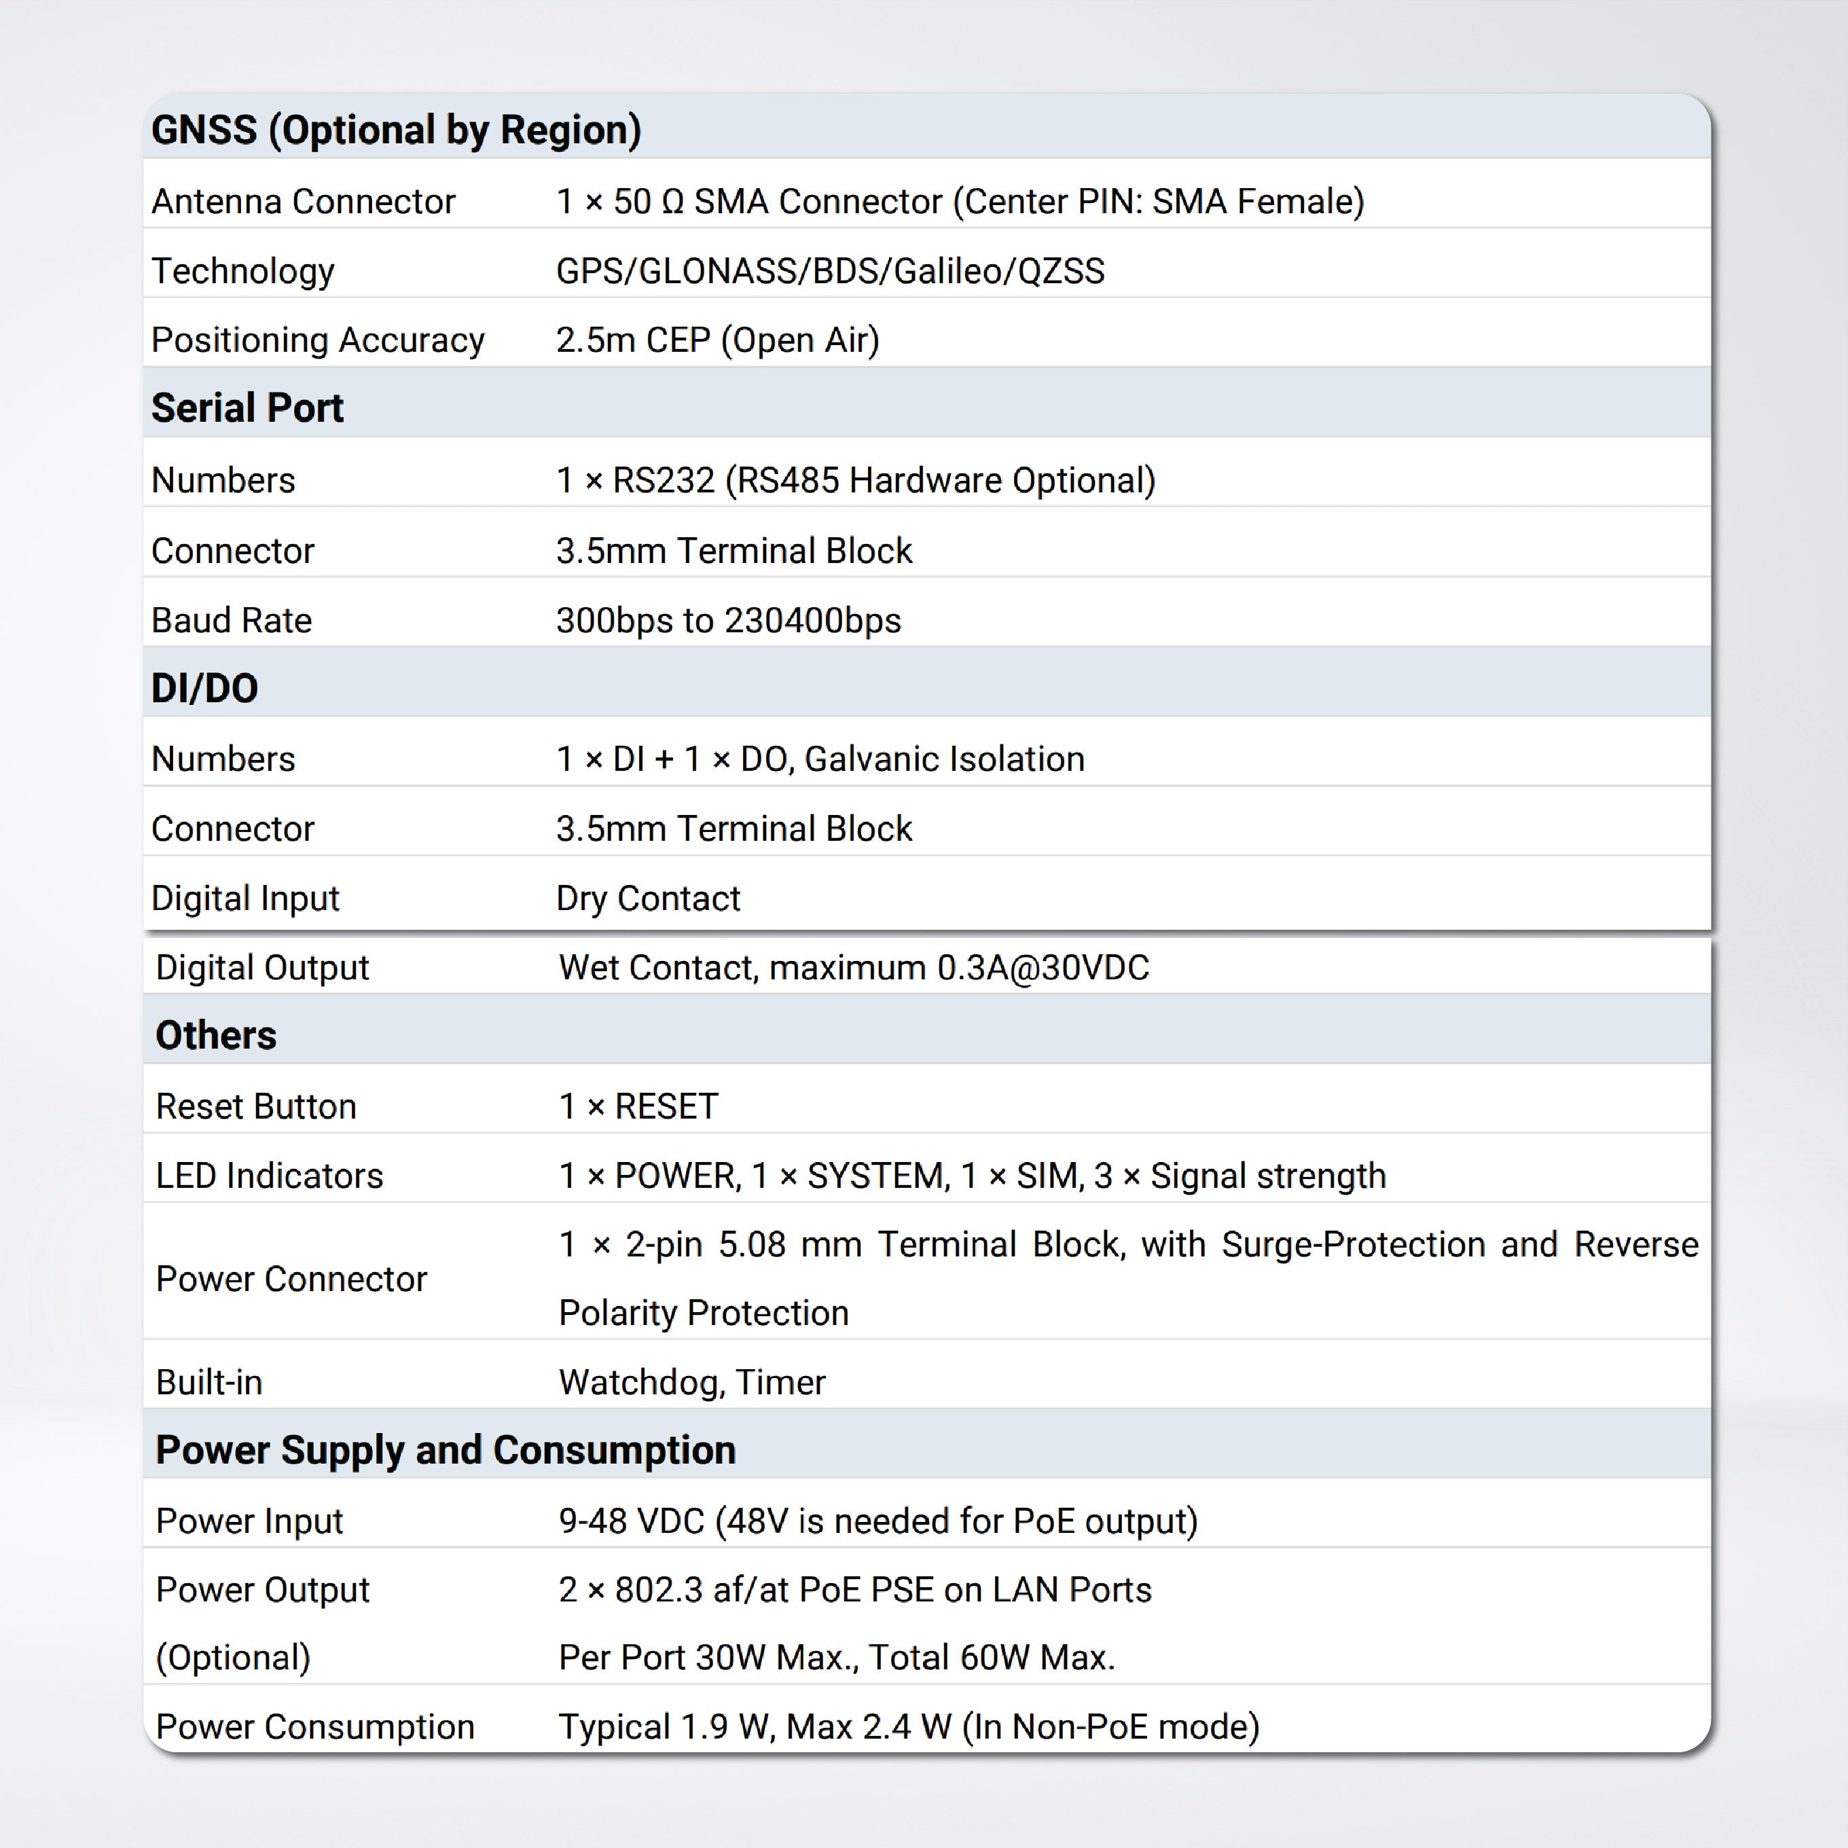Image resolution: width=1848 pixels, height=1848 pixels.
Task: Click the GNSS (Optional by Region) header
Action: pyautogui.click(x=396, y=130)
